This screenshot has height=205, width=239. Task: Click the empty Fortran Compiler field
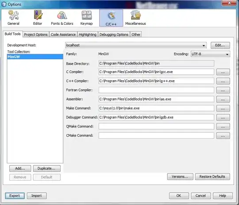pyautogui.click(x=156, y=90)
